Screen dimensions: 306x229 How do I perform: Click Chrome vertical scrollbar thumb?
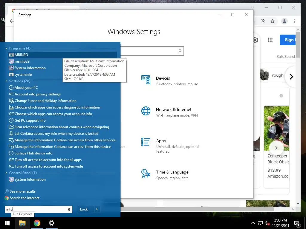click(x=298, y=44)
